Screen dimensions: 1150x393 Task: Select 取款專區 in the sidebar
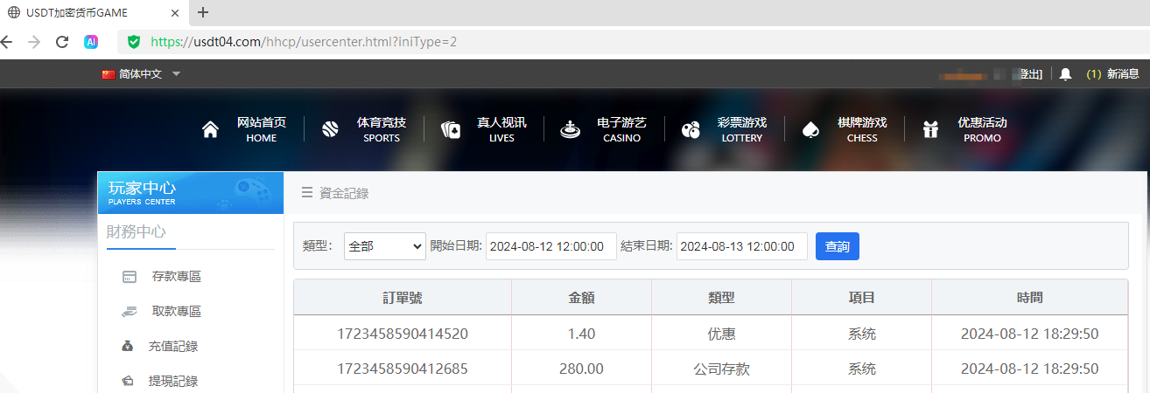tap(177, 312)
